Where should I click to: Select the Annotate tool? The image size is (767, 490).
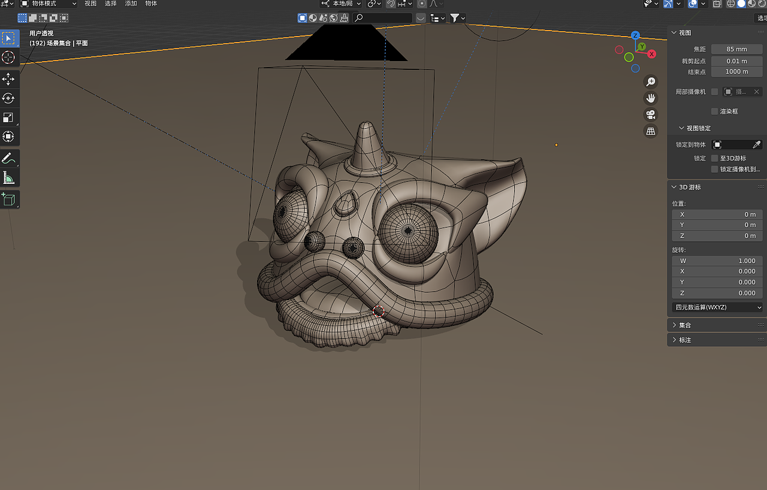coord(8,158)
